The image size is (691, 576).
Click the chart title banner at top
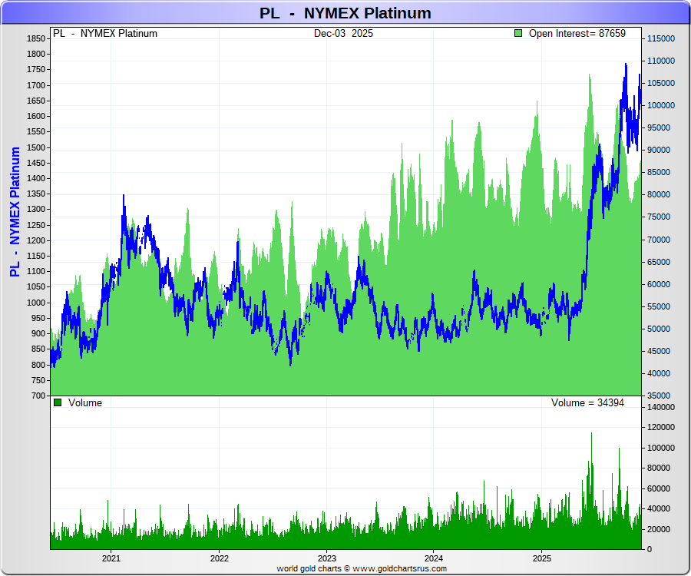345,13
